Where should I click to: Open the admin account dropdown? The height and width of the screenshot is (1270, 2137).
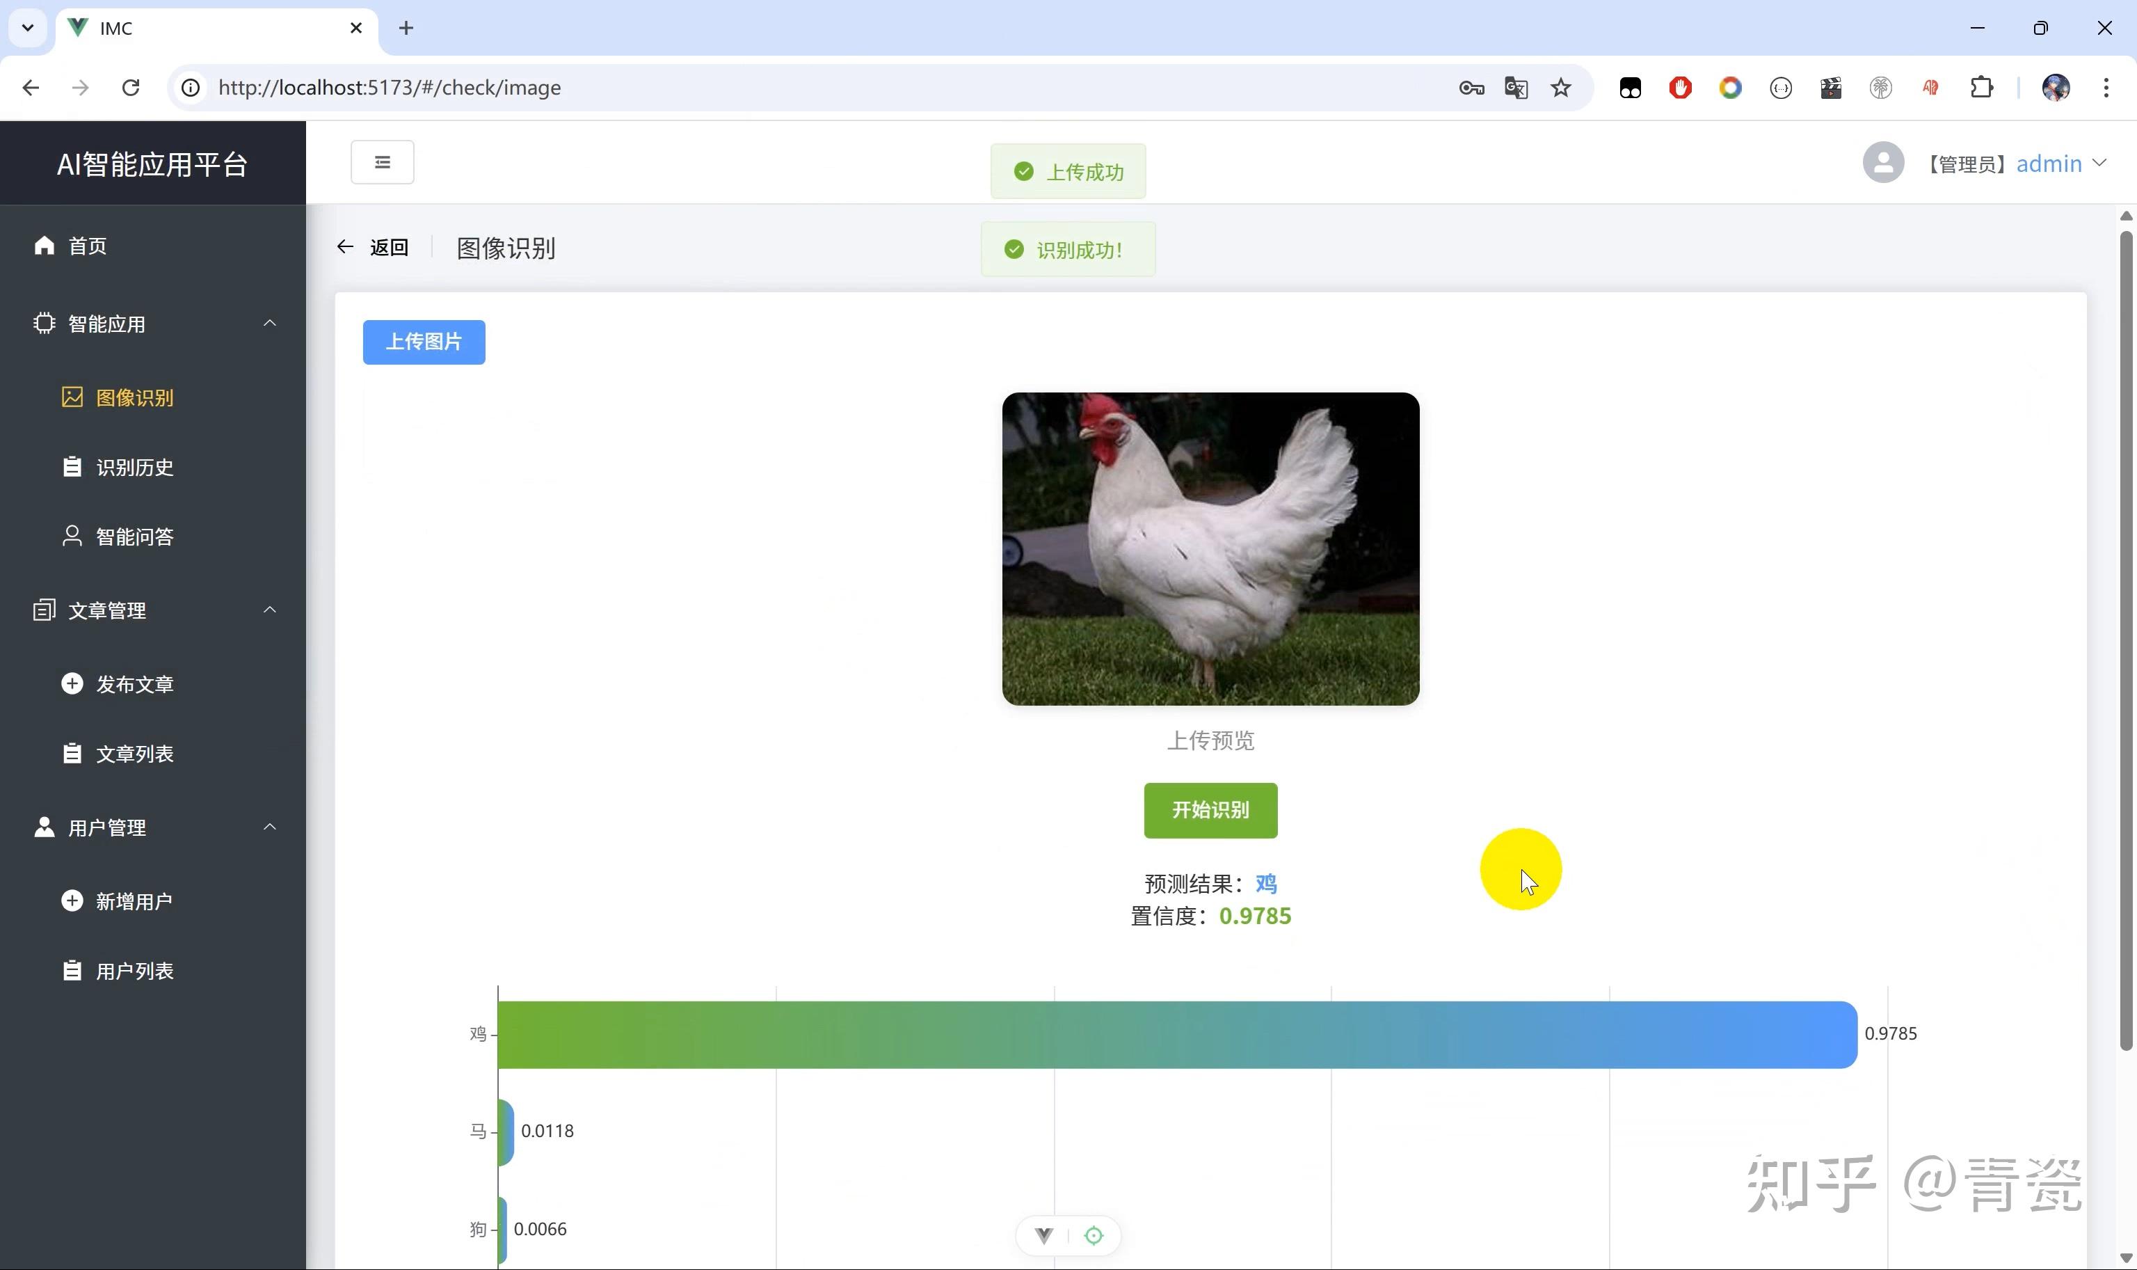[x=2097, y=163]
